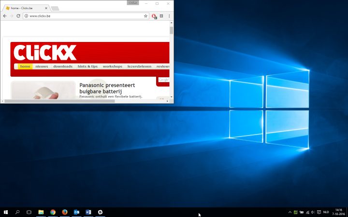Open the 'Panasonic presenteert buigbare batterij' article

[x=107, y=88]
